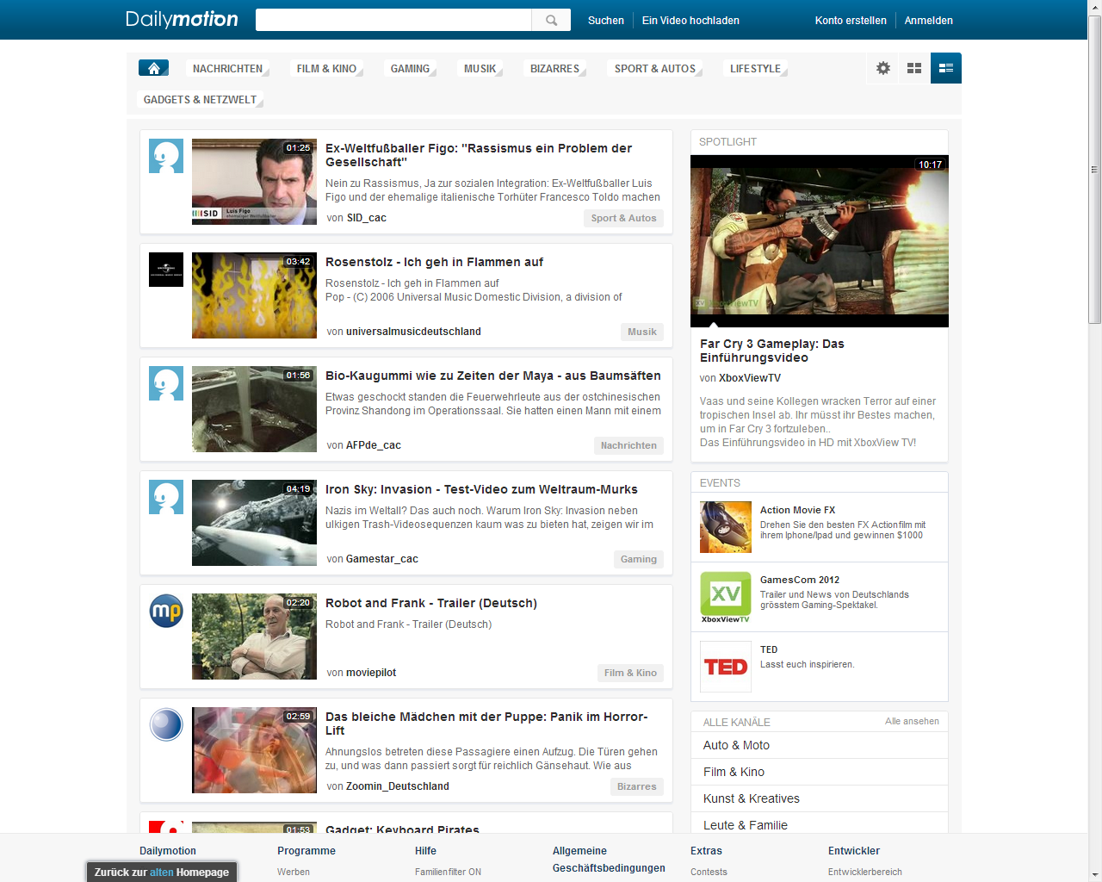Open the GADGETS & NETZWELT tab

coord(200,100)
